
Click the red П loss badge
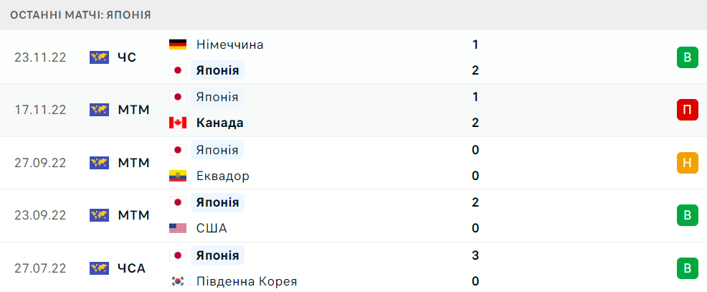pos(687,110)
